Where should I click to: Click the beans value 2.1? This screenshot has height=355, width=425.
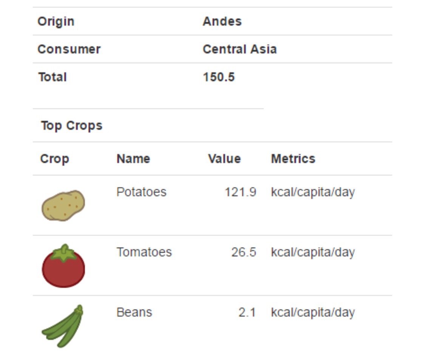tap(247, 312)
